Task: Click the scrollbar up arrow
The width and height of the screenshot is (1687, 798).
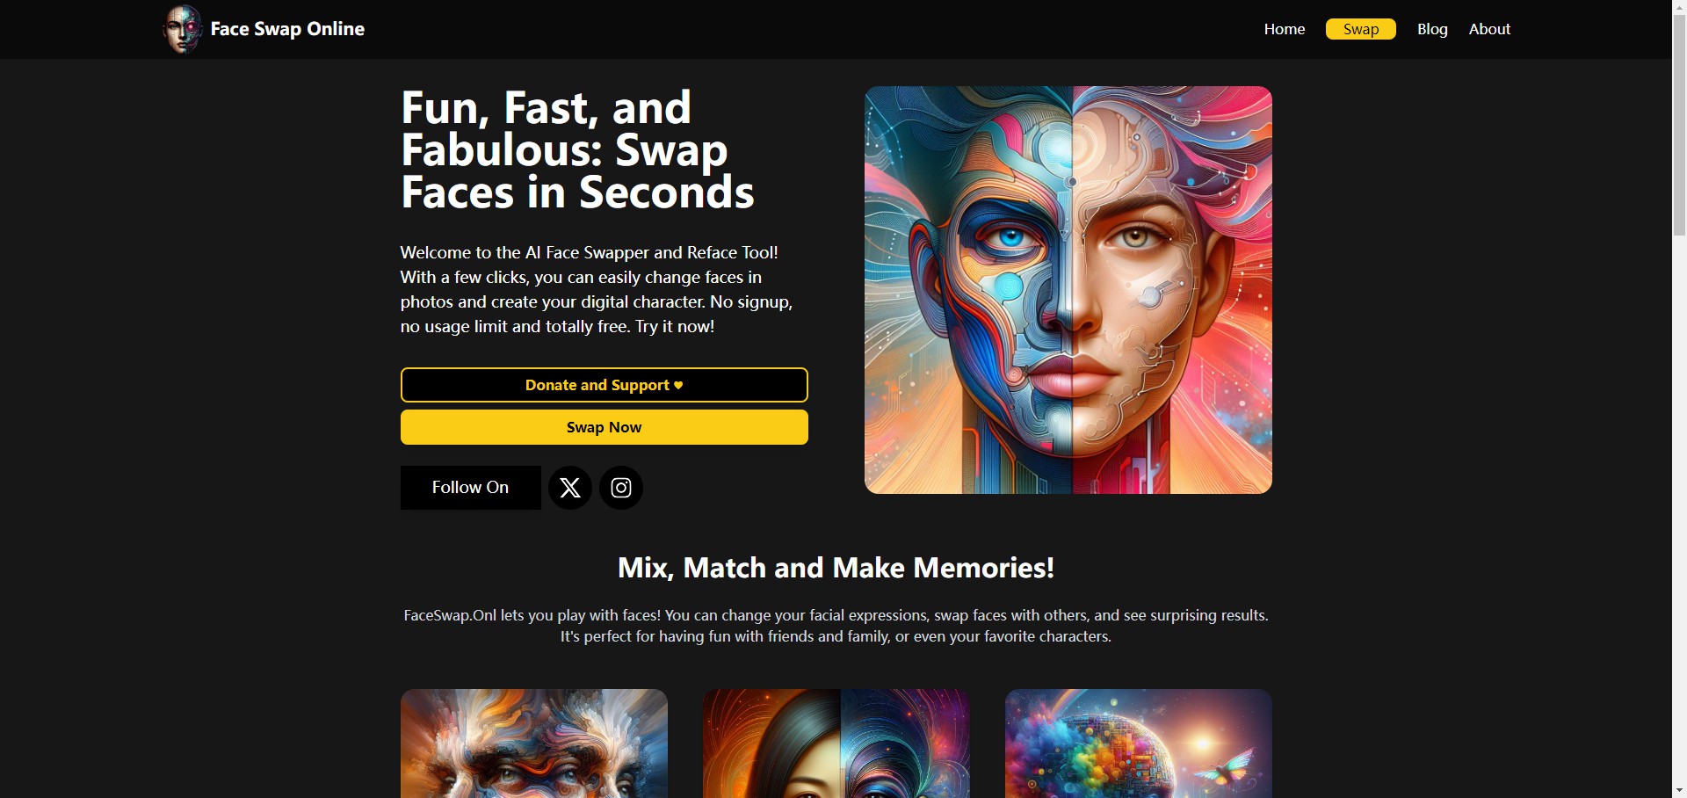Action: pyautogui.click(x=1679, y=7)
